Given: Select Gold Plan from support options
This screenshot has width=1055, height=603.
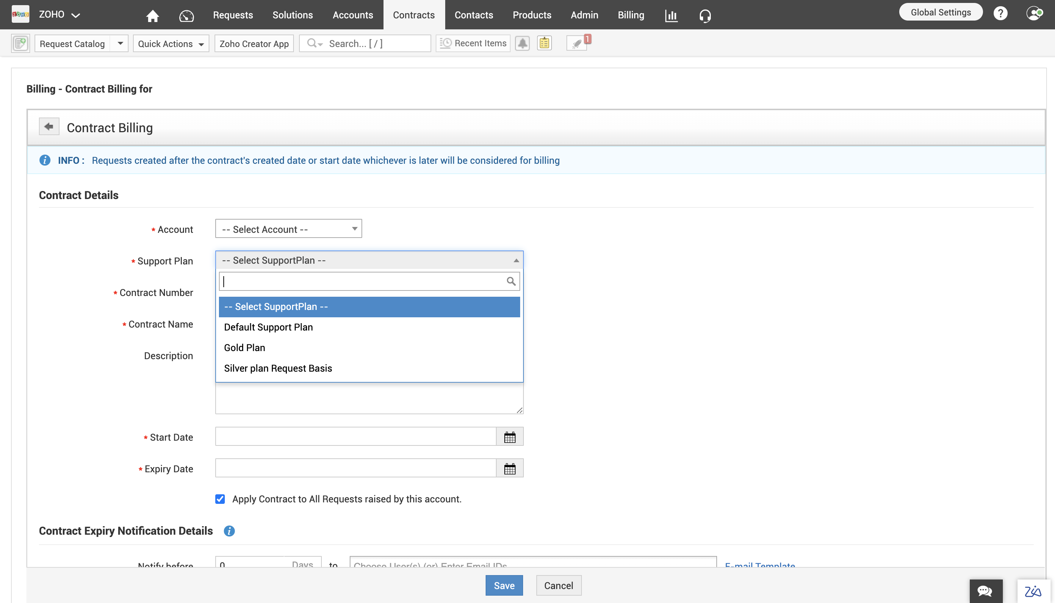Looking at the screenshot, I should click(244, 348).
